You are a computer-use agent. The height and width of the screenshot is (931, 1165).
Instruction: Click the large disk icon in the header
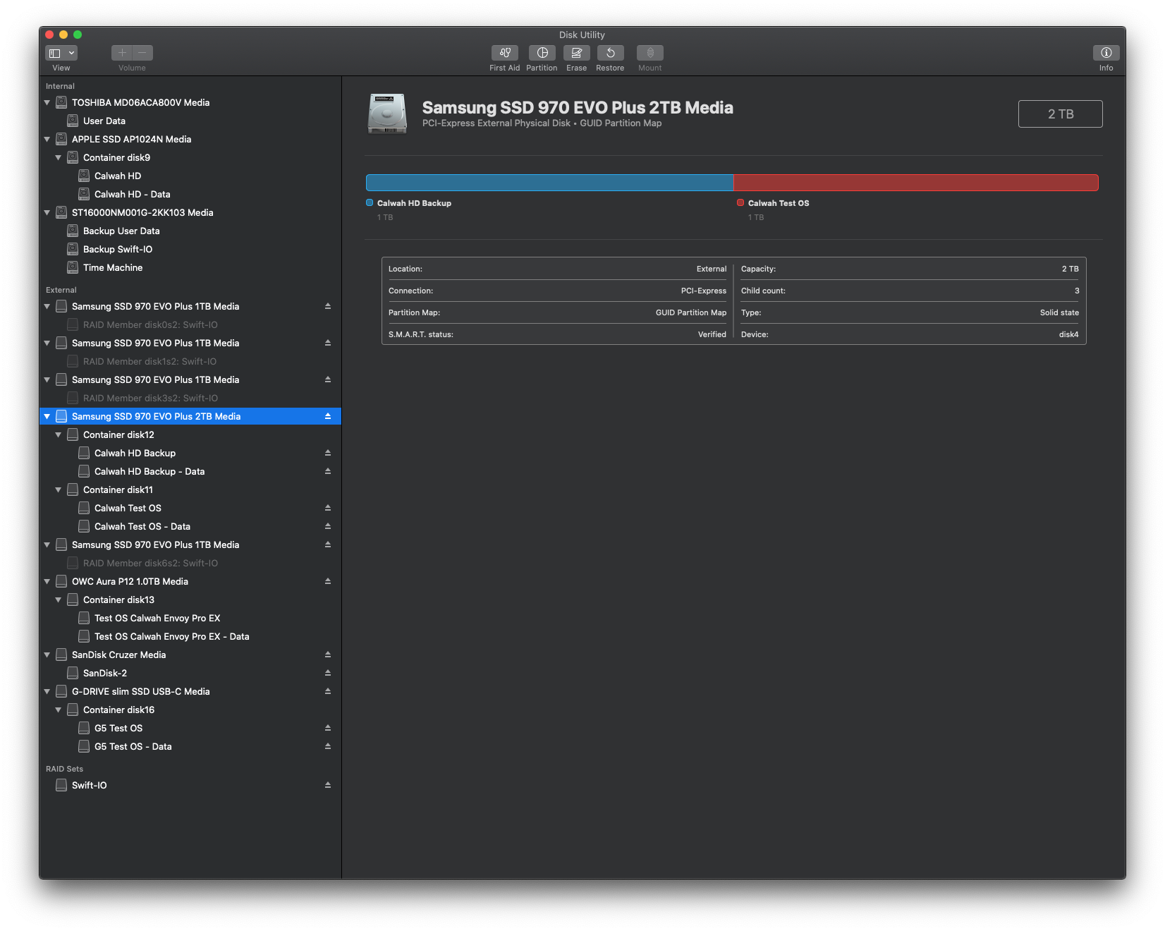click(387, 114)
